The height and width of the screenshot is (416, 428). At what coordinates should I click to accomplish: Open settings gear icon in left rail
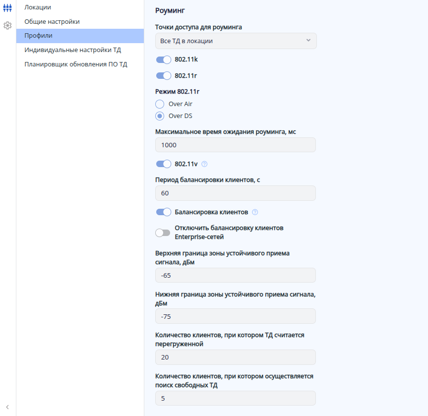click(x=7, y=25)
